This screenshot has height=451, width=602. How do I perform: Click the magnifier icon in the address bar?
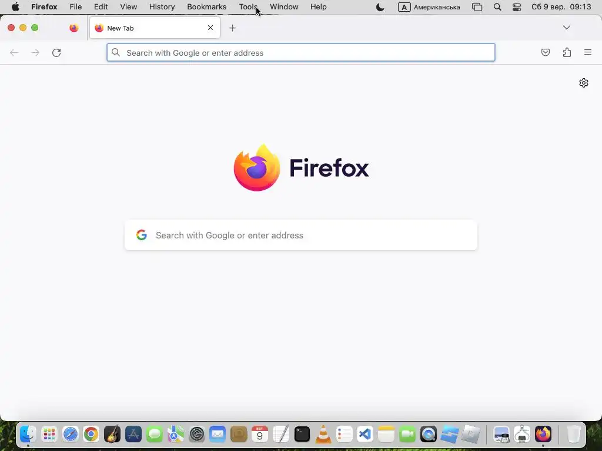coord(116,52)
